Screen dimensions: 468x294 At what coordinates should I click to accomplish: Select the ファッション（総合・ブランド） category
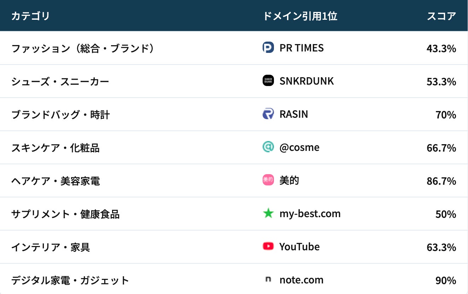[x=83, y=48]
